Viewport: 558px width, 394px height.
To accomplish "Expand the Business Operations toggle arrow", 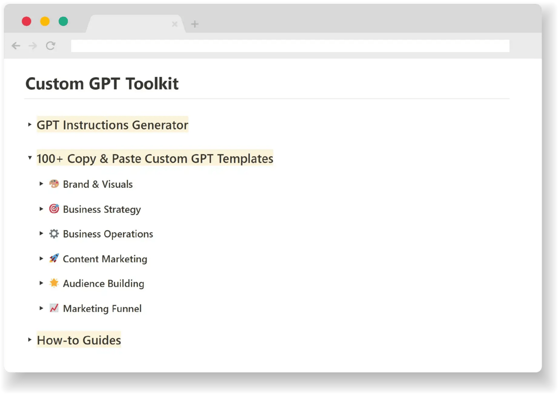I will pyautogui.click(x=41, y=233).
